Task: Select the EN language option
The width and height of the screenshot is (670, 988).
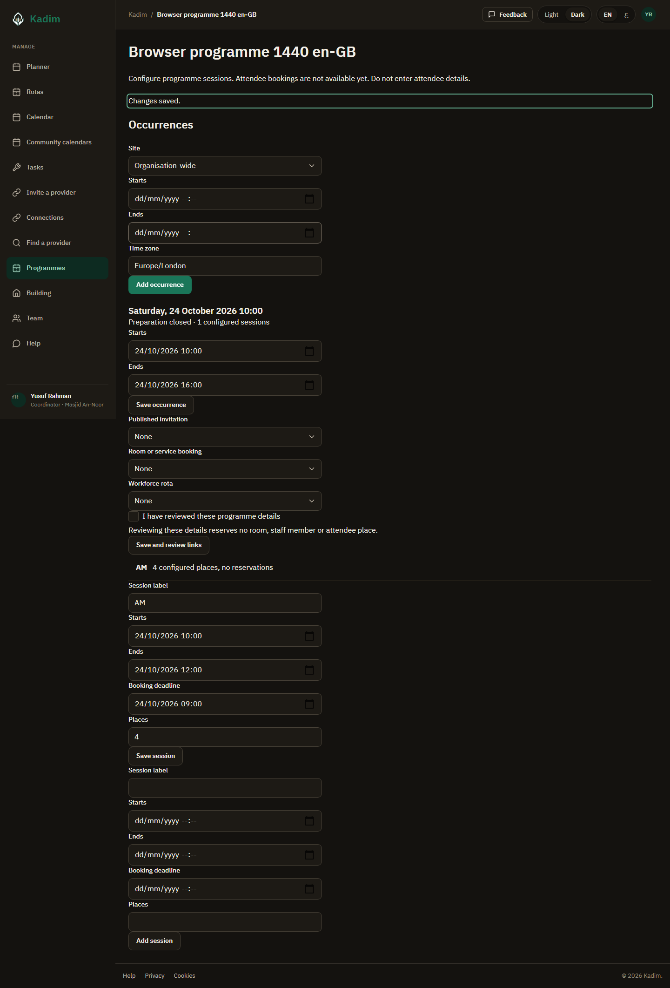Action: (x=608, y=14)
